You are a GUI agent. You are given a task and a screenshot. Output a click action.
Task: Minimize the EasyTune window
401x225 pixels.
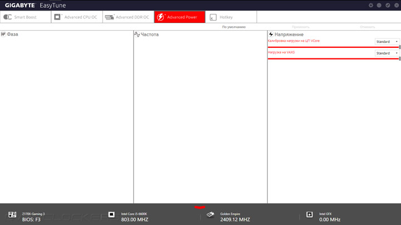pyautogui.click(x=379, y=5)
